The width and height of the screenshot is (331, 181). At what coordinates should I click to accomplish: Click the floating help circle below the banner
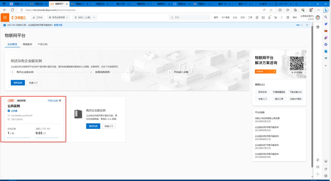tap(318, 27)
